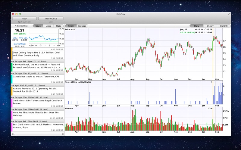Click the +0.11 (0.68%) change value

point(20,34)
